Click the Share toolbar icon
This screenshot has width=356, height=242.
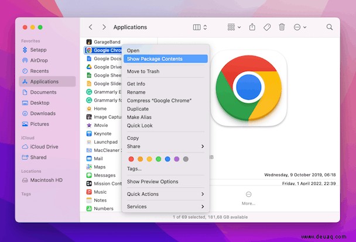click(252, 27)
